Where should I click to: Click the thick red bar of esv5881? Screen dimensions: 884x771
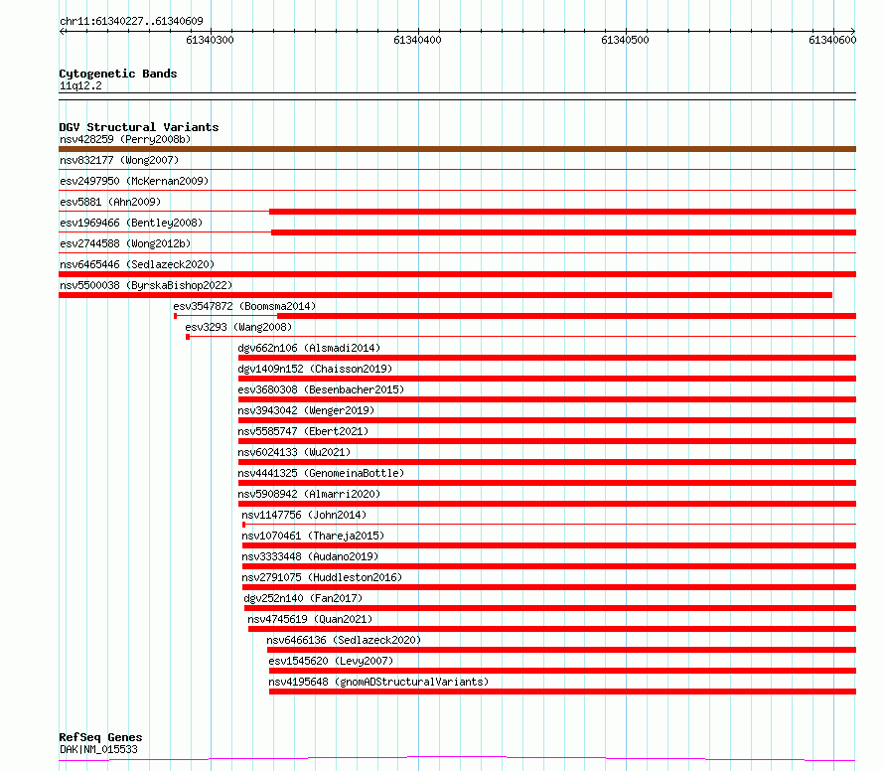click(x=562, y=212)
